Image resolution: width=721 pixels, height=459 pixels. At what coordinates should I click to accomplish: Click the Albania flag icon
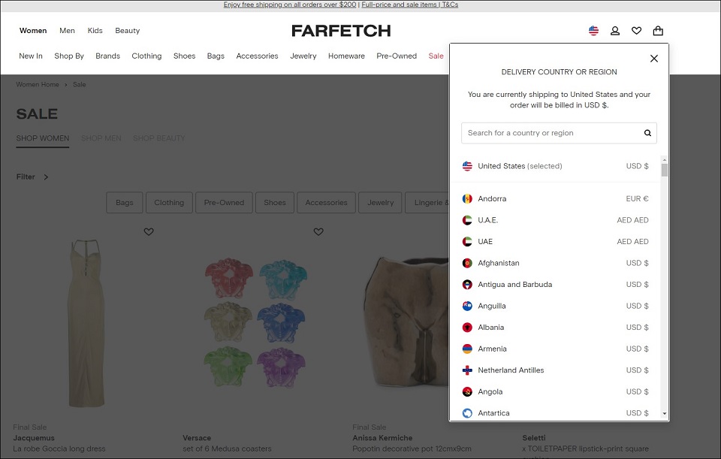click(467, 328)
